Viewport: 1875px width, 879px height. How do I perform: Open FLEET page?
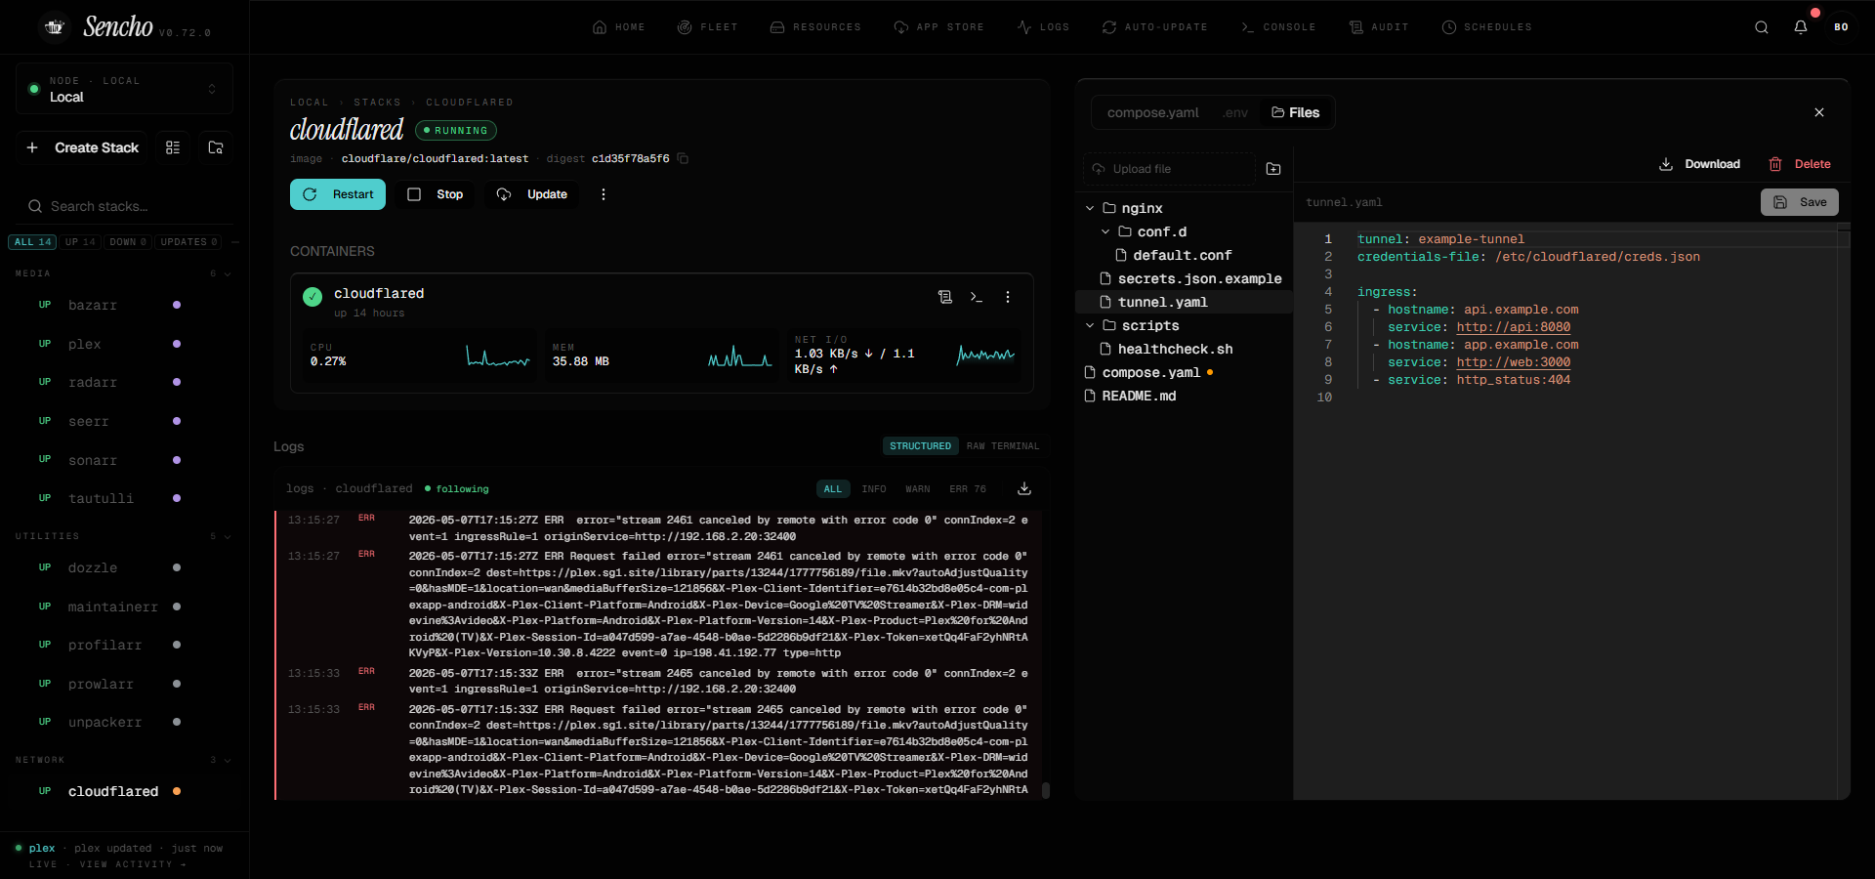coord(708,27)
